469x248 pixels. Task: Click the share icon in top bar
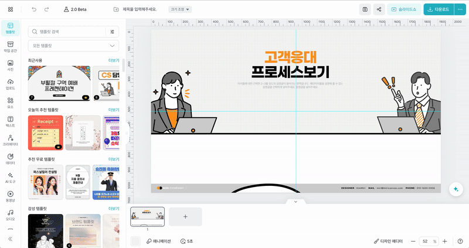[379, 9]
